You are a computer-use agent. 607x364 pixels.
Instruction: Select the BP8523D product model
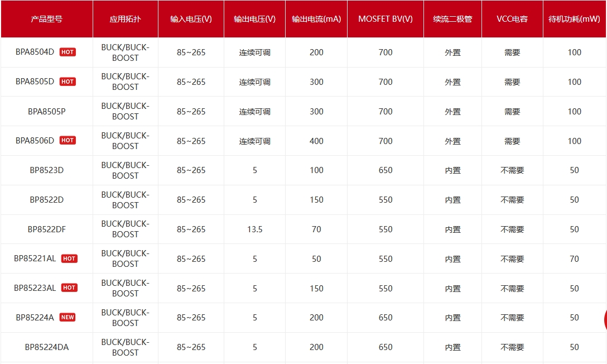click(x=47, y=170)
